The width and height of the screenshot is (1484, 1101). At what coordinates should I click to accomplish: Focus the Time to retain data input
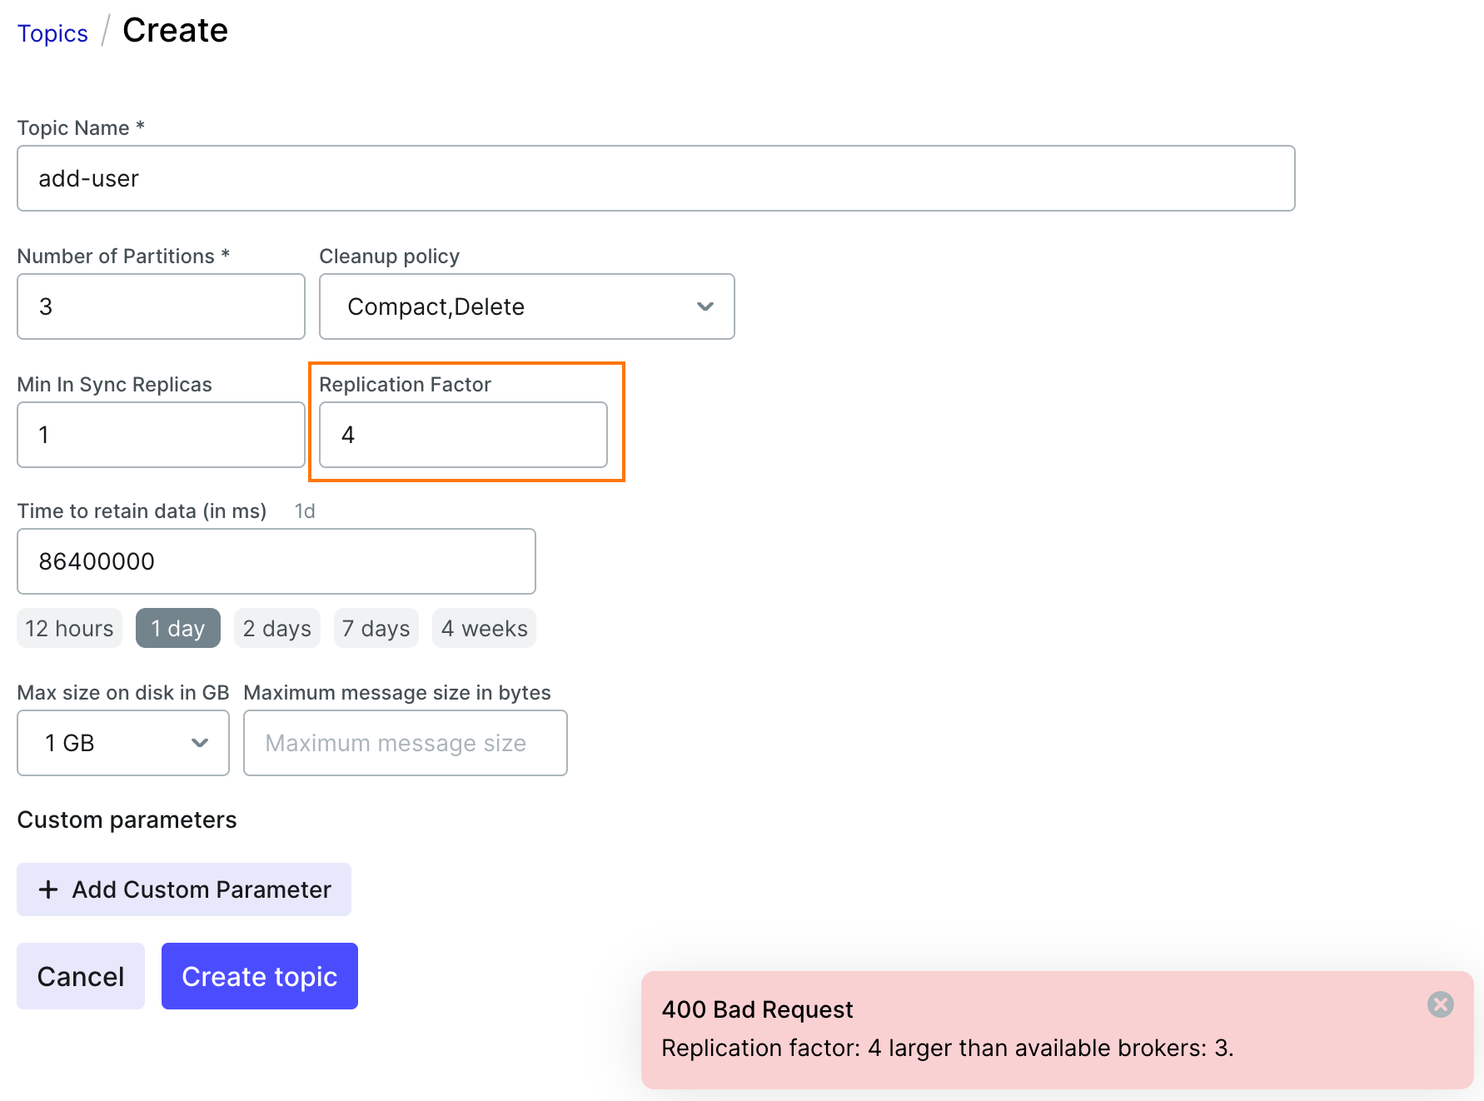(x=276, y=561)
